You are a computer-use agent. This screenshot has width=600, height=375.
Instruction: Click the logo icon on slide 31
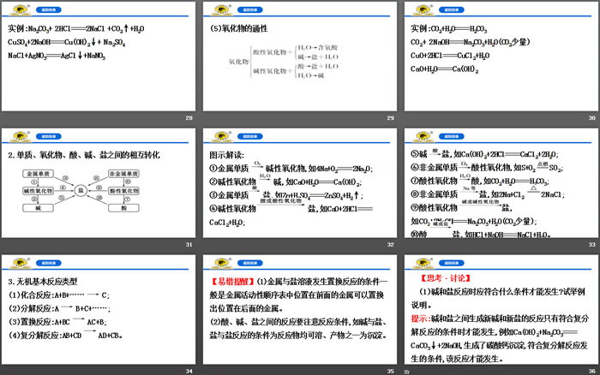pyautogui.click(x=18, y=134)
